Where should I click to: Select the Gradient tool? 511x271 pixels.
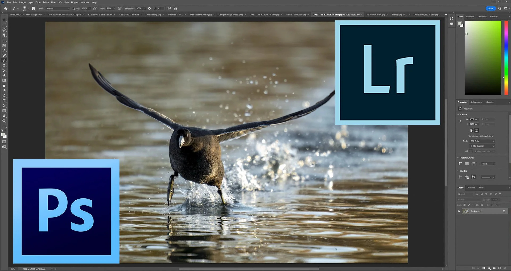tap(4, 81)
